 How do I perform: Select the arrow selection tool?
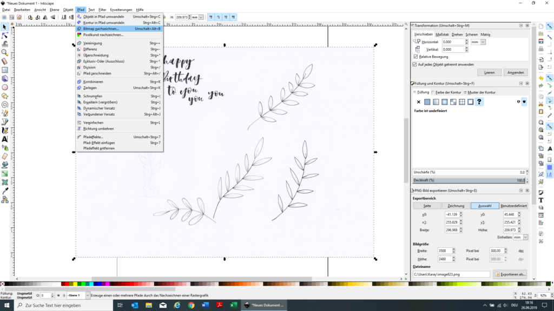point(5,26)
